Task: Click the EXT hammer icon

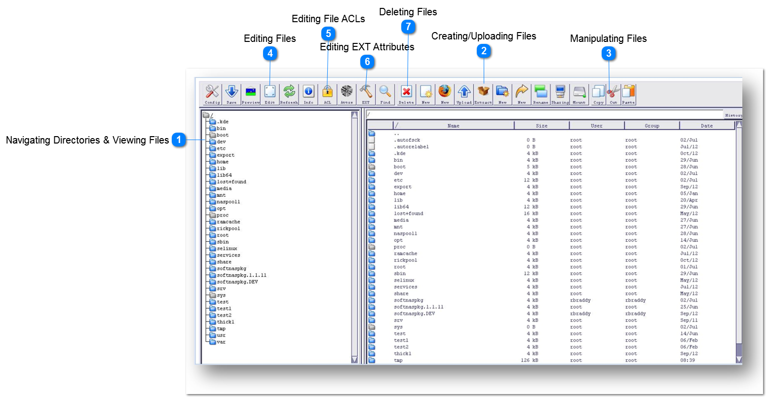Action: pos(366,94)
